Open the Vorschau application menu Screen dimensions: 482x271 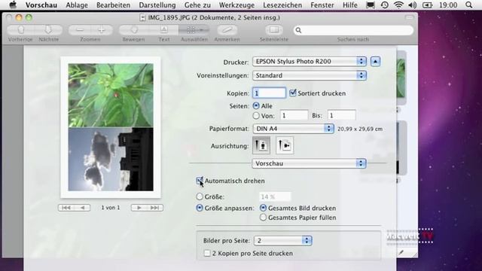coord(41,5)
